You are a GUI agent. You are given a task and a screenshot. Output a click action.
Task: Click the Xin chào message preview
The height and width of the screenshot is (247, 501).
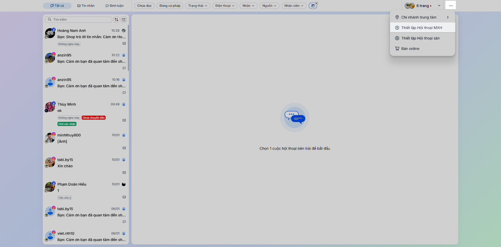click(x=65, y=166)
